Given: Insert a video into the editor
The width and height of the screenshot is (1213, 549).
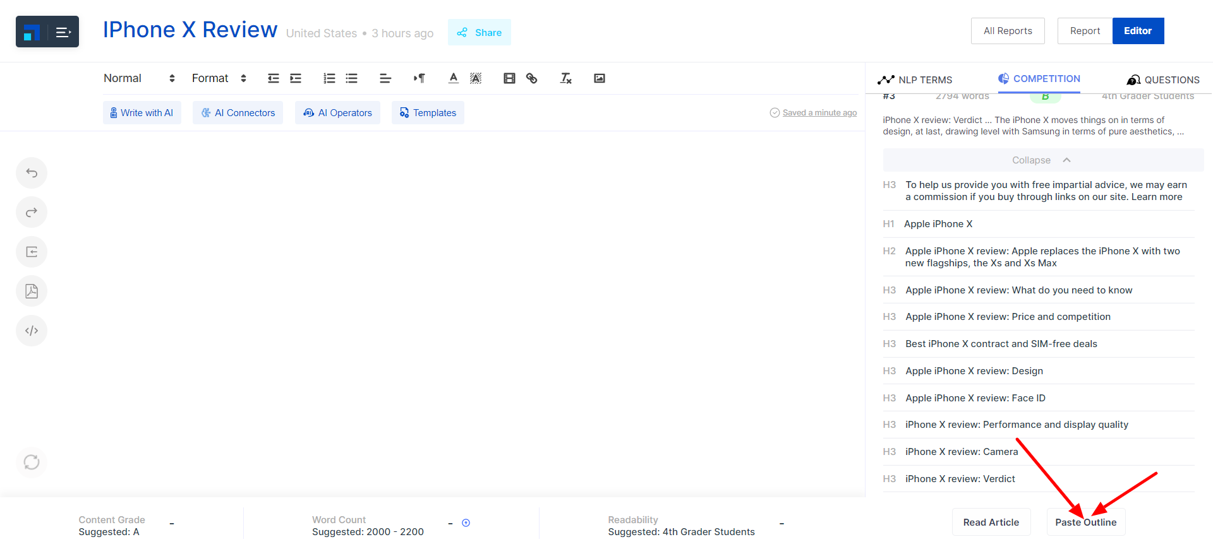Looking at the screenshot, I should pos(509,78).
